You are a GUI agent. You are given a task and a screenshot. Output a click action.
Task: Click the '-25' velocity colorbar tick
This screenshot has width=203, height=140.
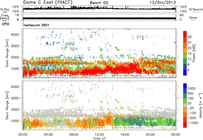pos(191,108)
